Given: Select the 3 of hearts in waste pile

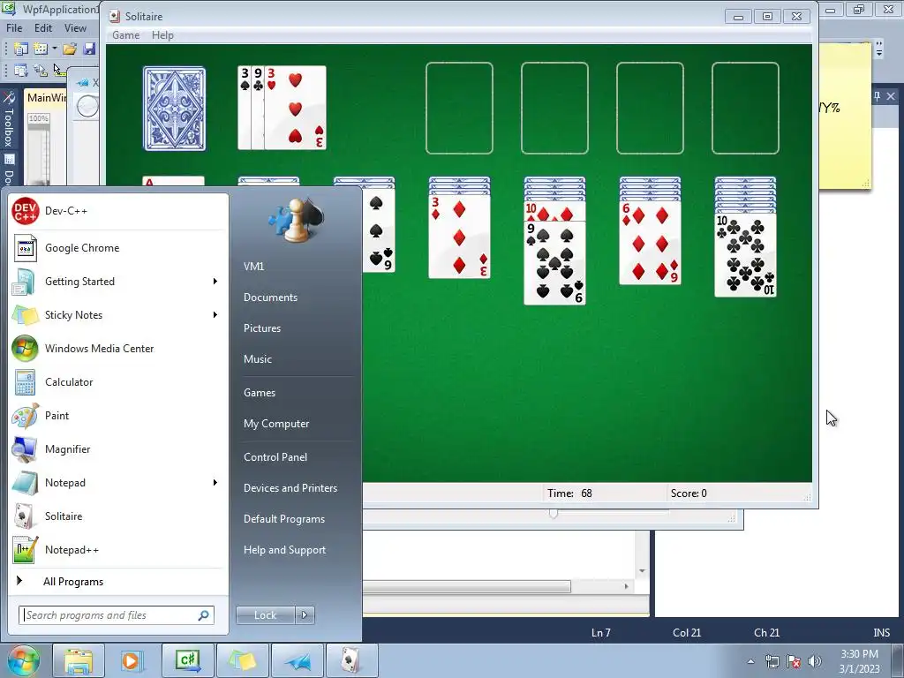Looking at the screenshot, I should 295,109.
